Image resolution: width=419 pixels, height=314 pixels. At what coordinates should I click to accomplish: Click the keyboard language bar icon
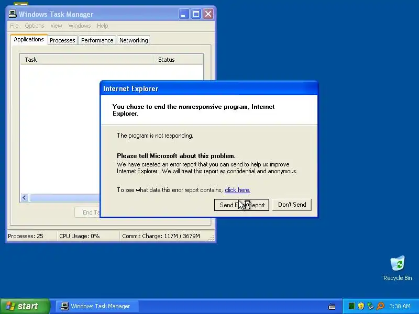tap(332, 306)
